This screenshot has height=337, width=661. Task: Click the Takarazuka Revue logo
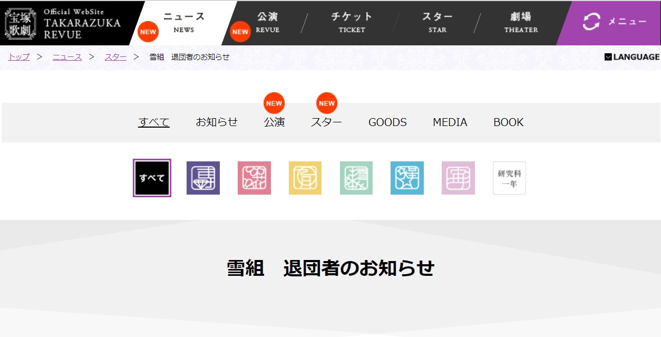pos(63,24)
